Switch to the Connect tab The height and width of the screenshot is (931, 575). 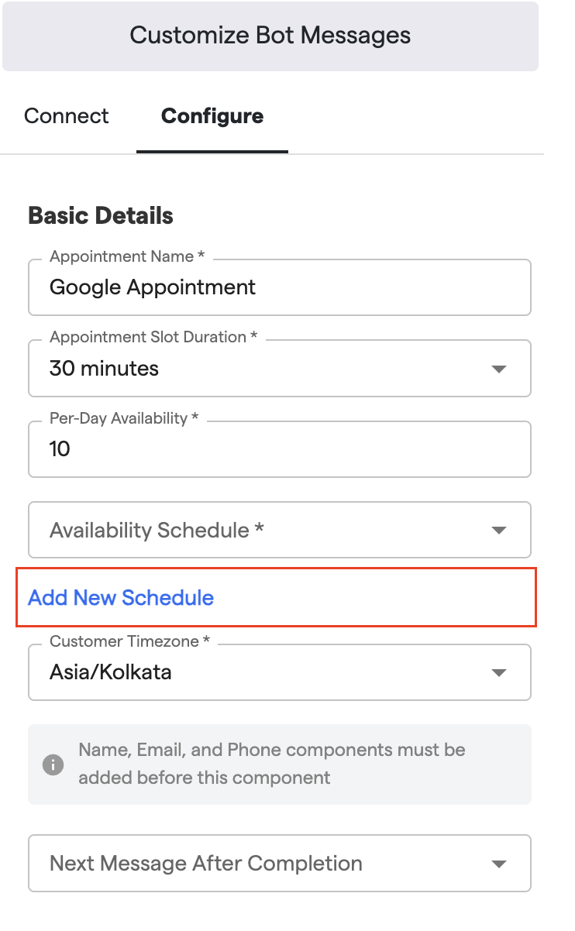[x=67, y=116]
